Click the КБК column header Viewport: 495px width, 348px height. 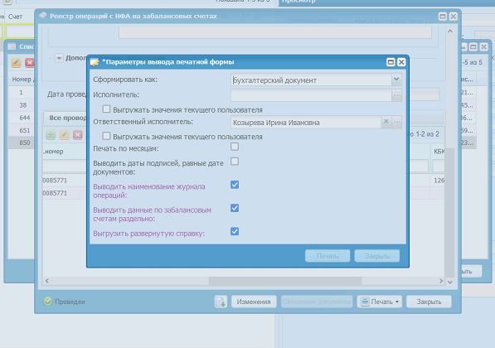(x=439, y=152)
